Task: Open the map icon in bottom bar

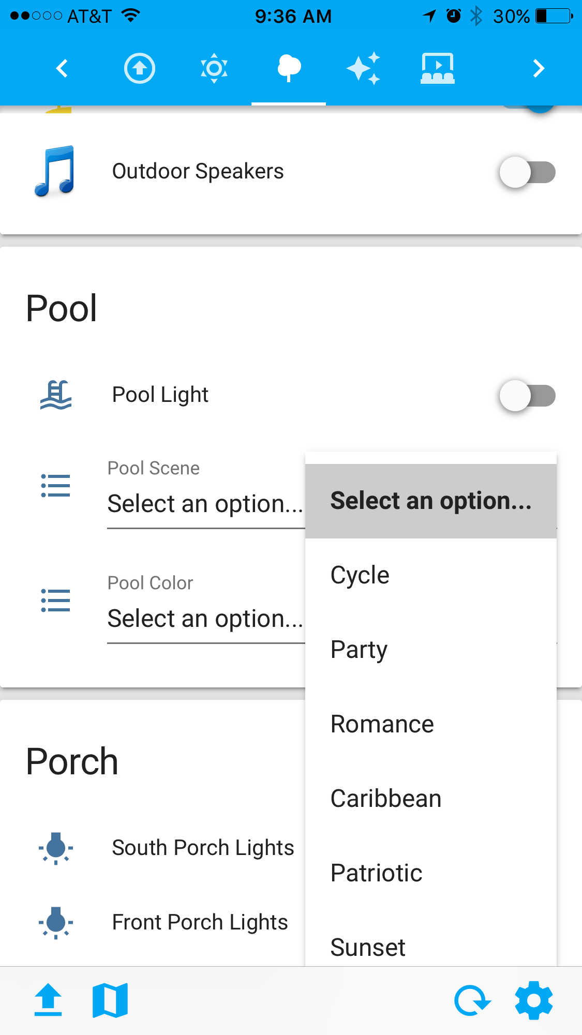Action: click(110, 1000)
